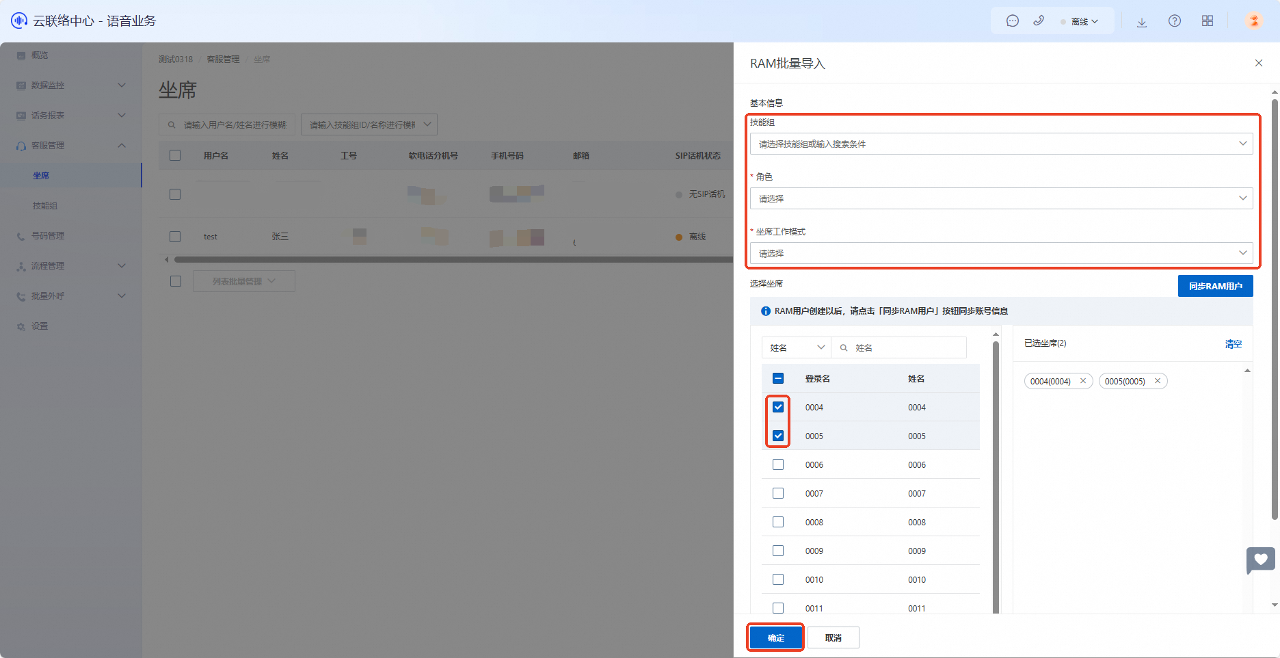Image resolution: width=1280 pixels, height=658 pixels.
Task: Open the help question mark icon
Action: point(1175,21)
